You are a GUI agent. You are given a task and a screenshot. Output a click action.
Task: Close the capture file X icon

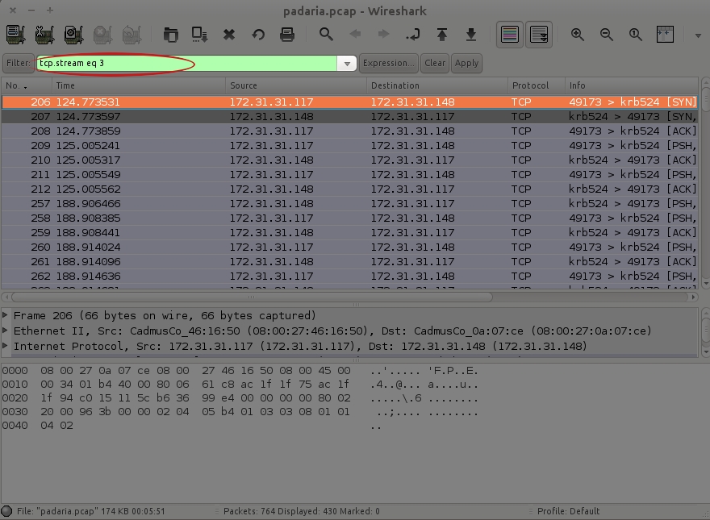pos(229,35)
